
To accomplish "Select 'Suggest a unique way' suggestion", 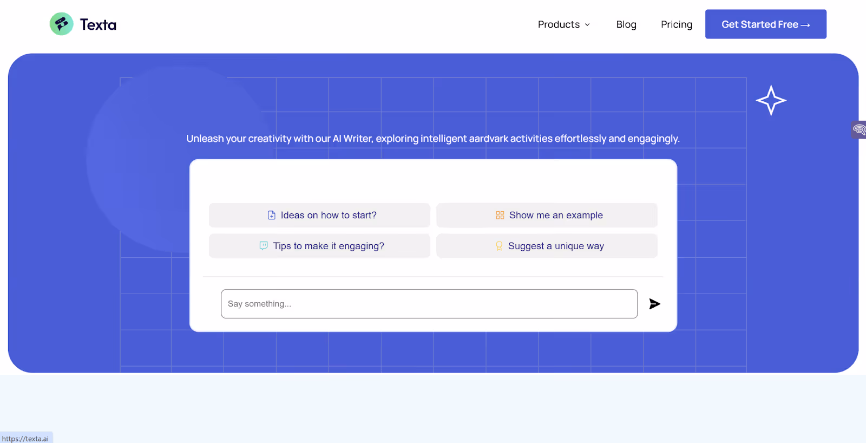I will (x=547, y=246).
